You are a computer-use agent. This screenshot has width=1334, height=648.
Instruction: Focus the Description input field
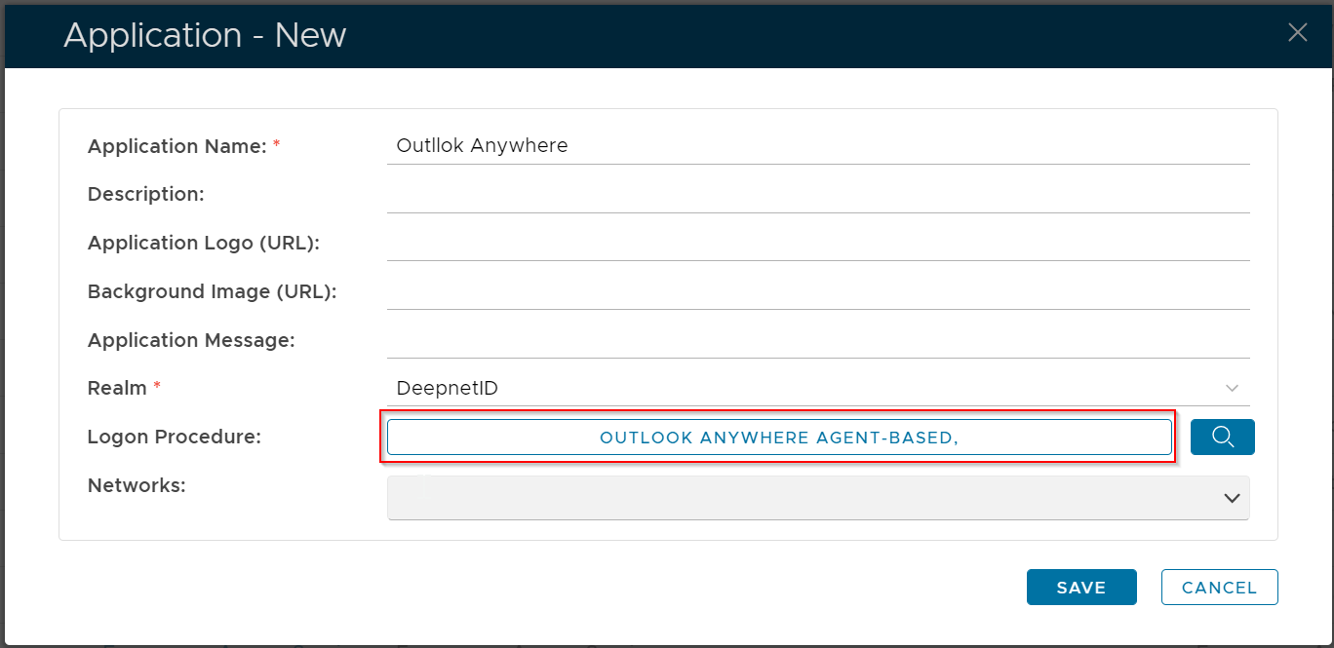point(817,195)
